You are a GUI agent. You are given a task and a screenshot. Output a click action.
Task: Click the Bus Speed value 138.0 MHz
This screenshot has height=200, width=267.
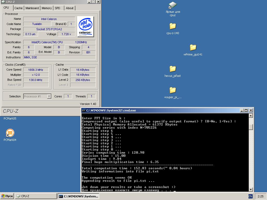[36, 80]
